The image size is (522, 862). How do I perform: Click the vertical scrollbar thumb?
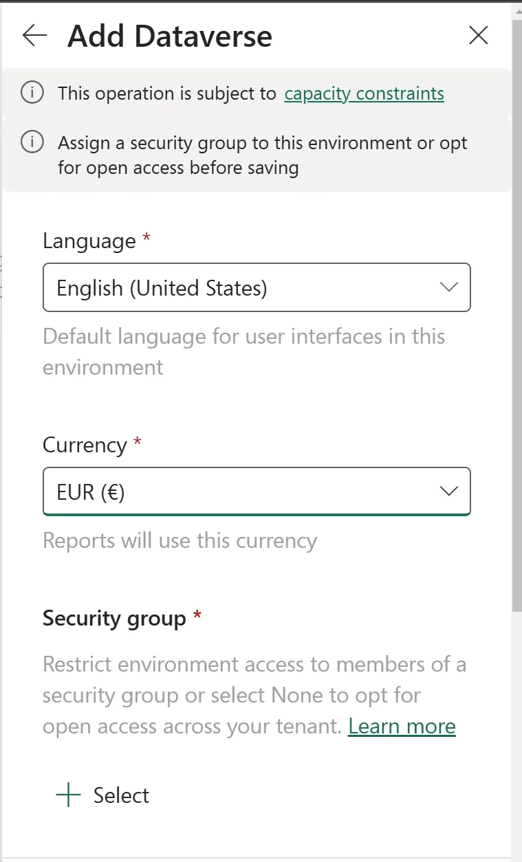point(516,316)
